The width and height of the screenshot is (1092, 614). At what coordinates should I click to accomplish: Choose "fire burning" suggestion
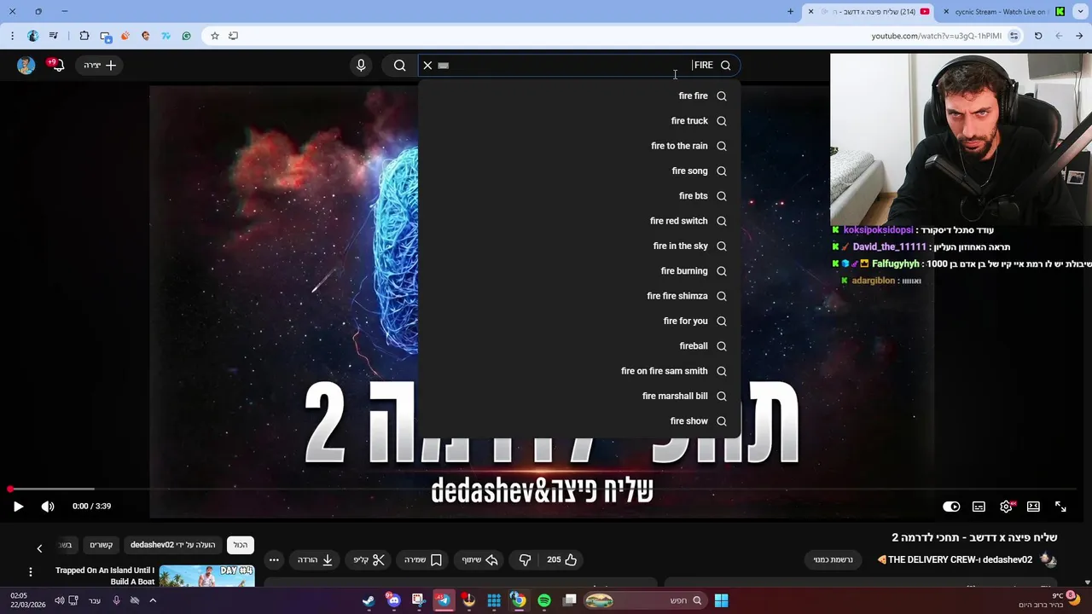point(579,271)
